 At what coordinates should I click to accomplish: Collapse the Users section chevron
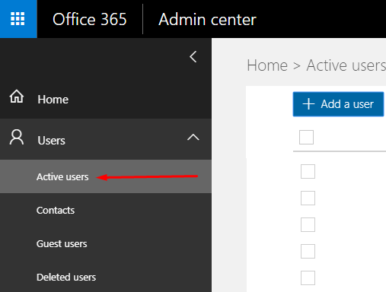tap(193, 137)
